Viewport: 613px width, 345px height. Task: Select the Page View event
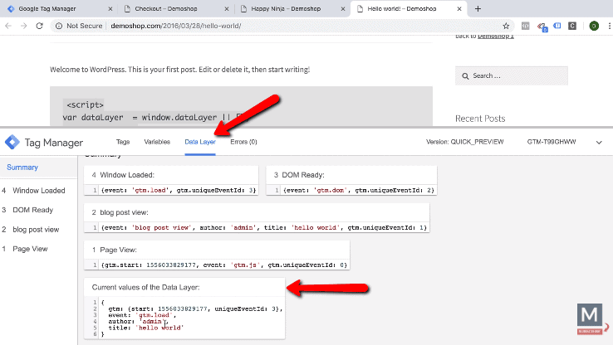click(30, 249)
